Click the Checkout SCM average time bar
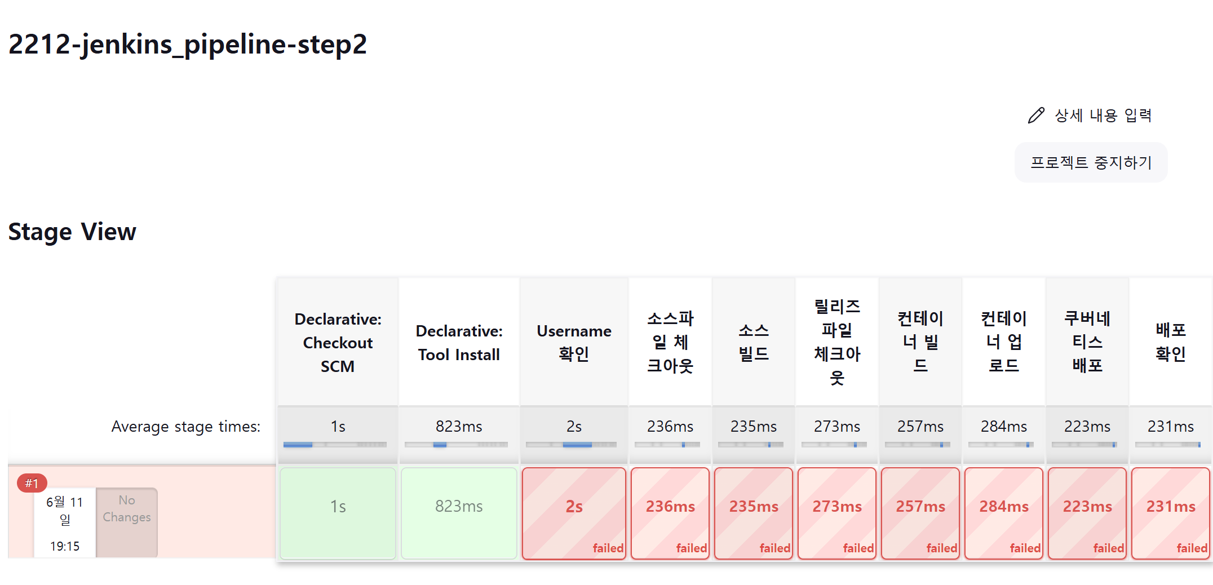This screenshot has width=1213, height=585. (335, 445)
